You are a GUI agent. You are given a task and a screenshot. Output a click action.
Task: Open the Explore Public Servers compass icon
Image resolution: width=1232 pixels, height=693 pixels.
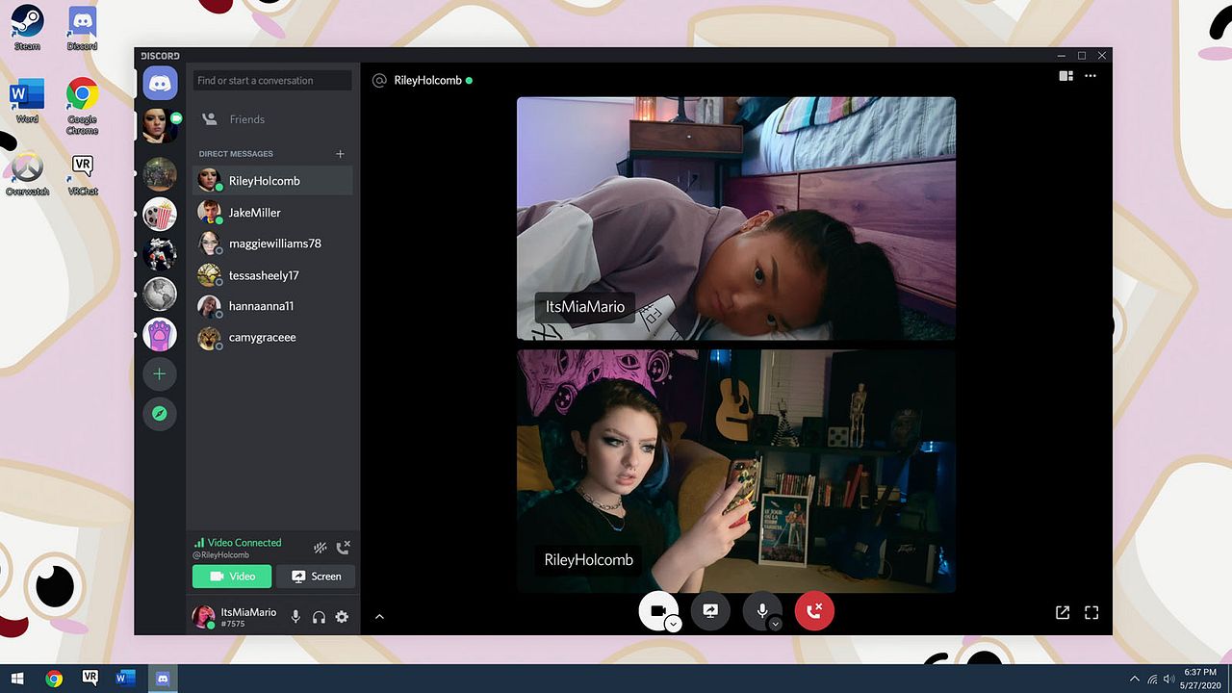click(x=160, y=414)
